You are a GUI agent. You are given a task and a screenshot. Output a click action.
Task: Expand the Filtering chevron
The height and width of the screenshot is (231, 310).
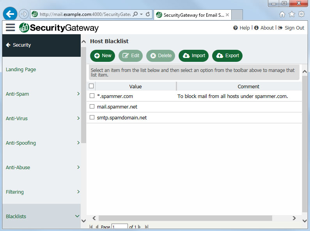coord(78,192)
